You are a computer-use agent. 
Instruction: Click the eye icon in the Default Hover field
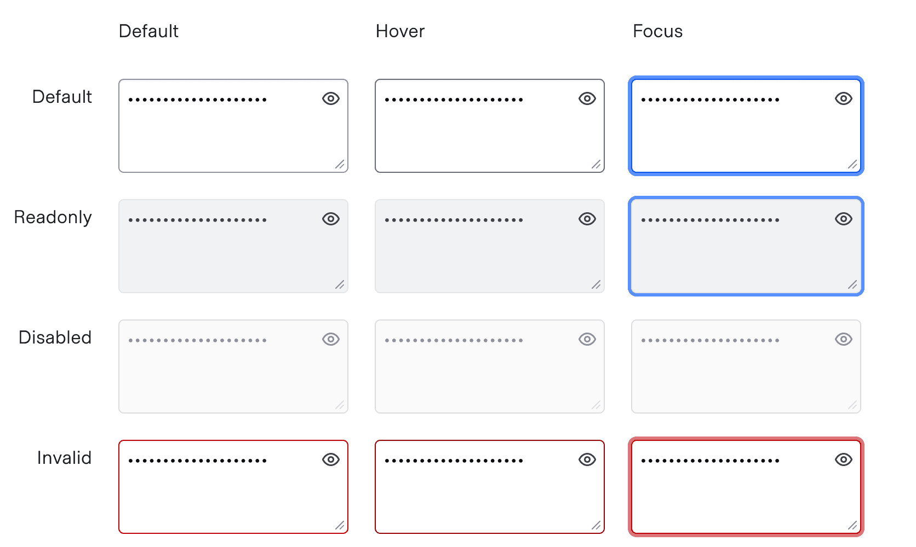tap(587, 98)
